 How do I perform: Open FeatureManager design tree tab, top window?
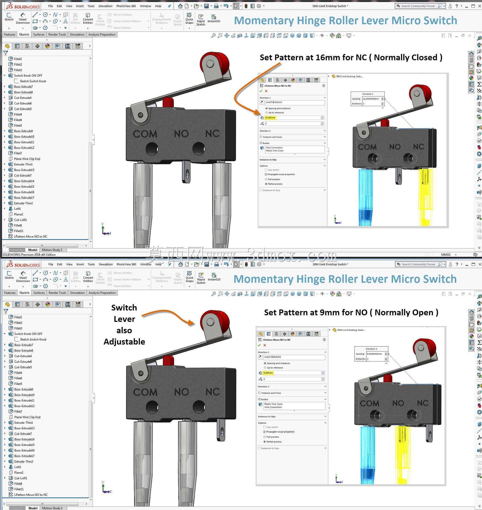point(7,46)
